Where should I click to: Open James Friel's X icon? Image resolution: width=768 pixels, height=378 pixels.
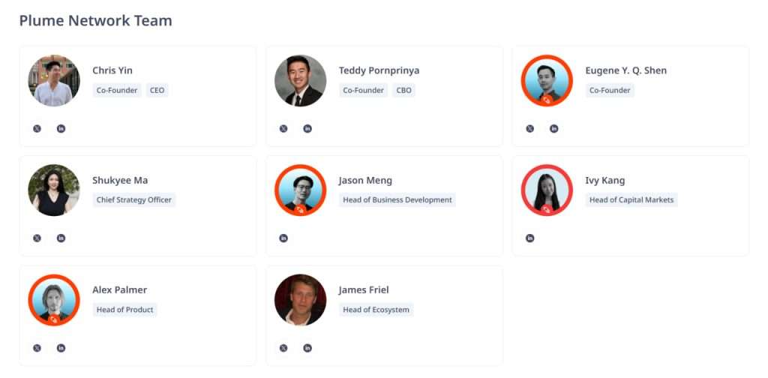(x=283, y=348)
